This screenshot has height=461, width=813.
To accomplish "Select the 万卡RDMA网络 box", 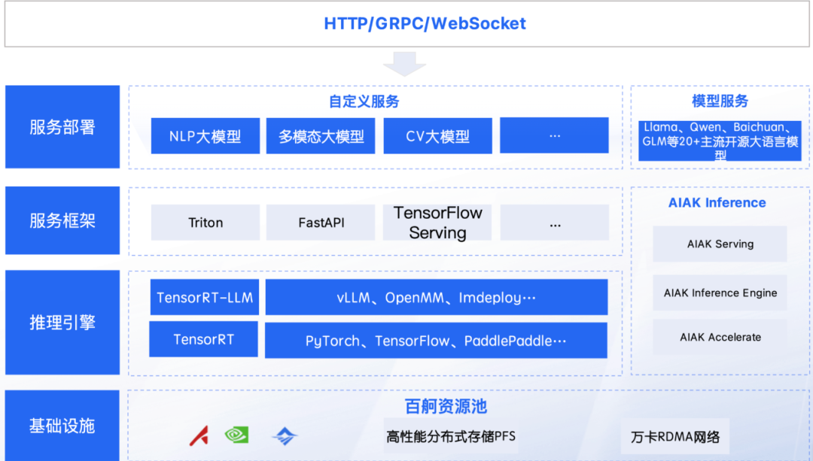I will (675, 437).
